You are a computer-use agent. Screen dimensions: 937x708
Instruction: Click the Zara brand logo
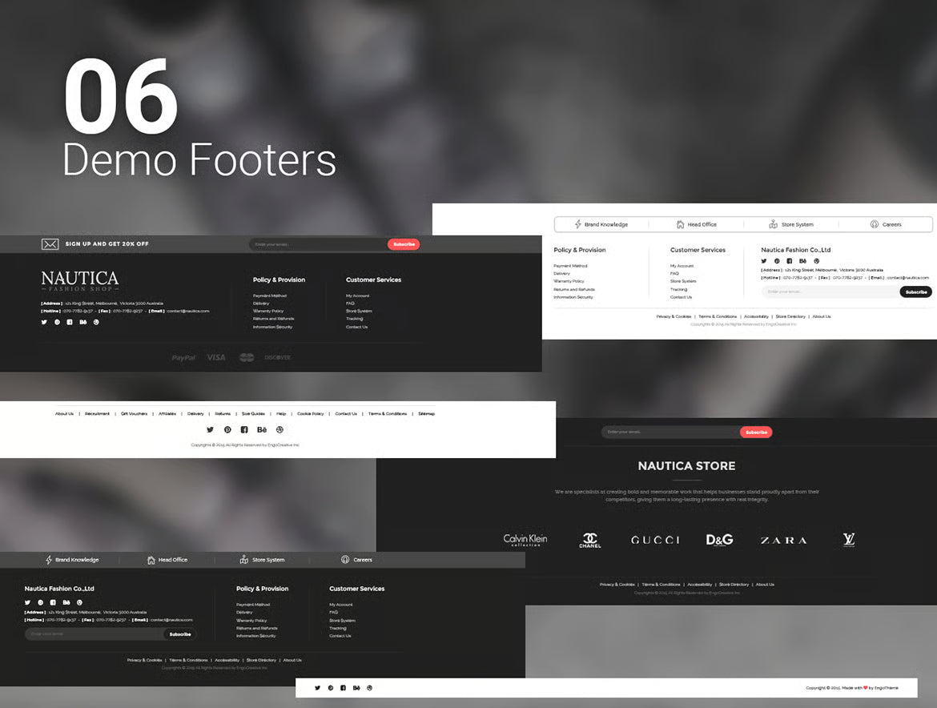[783, 541]
